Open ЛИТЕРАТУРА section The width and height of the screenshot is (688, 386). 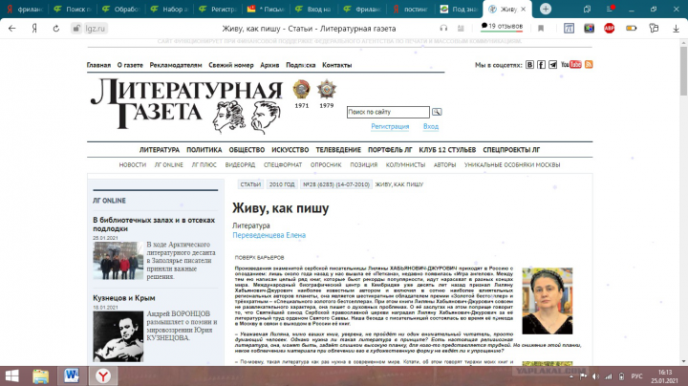tap(160, 150)
